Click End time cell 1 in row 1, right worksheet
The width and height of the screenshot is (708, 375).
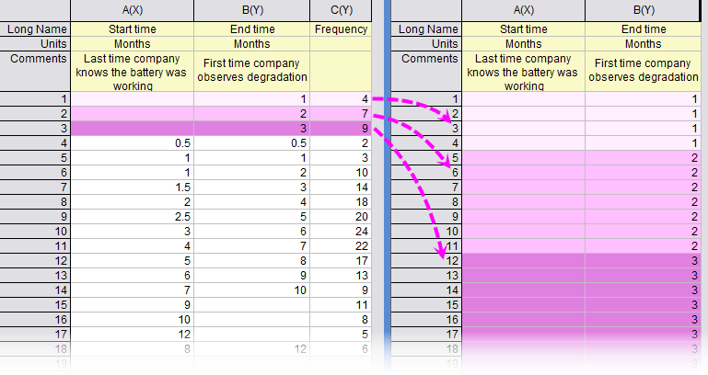coord(644,99)
